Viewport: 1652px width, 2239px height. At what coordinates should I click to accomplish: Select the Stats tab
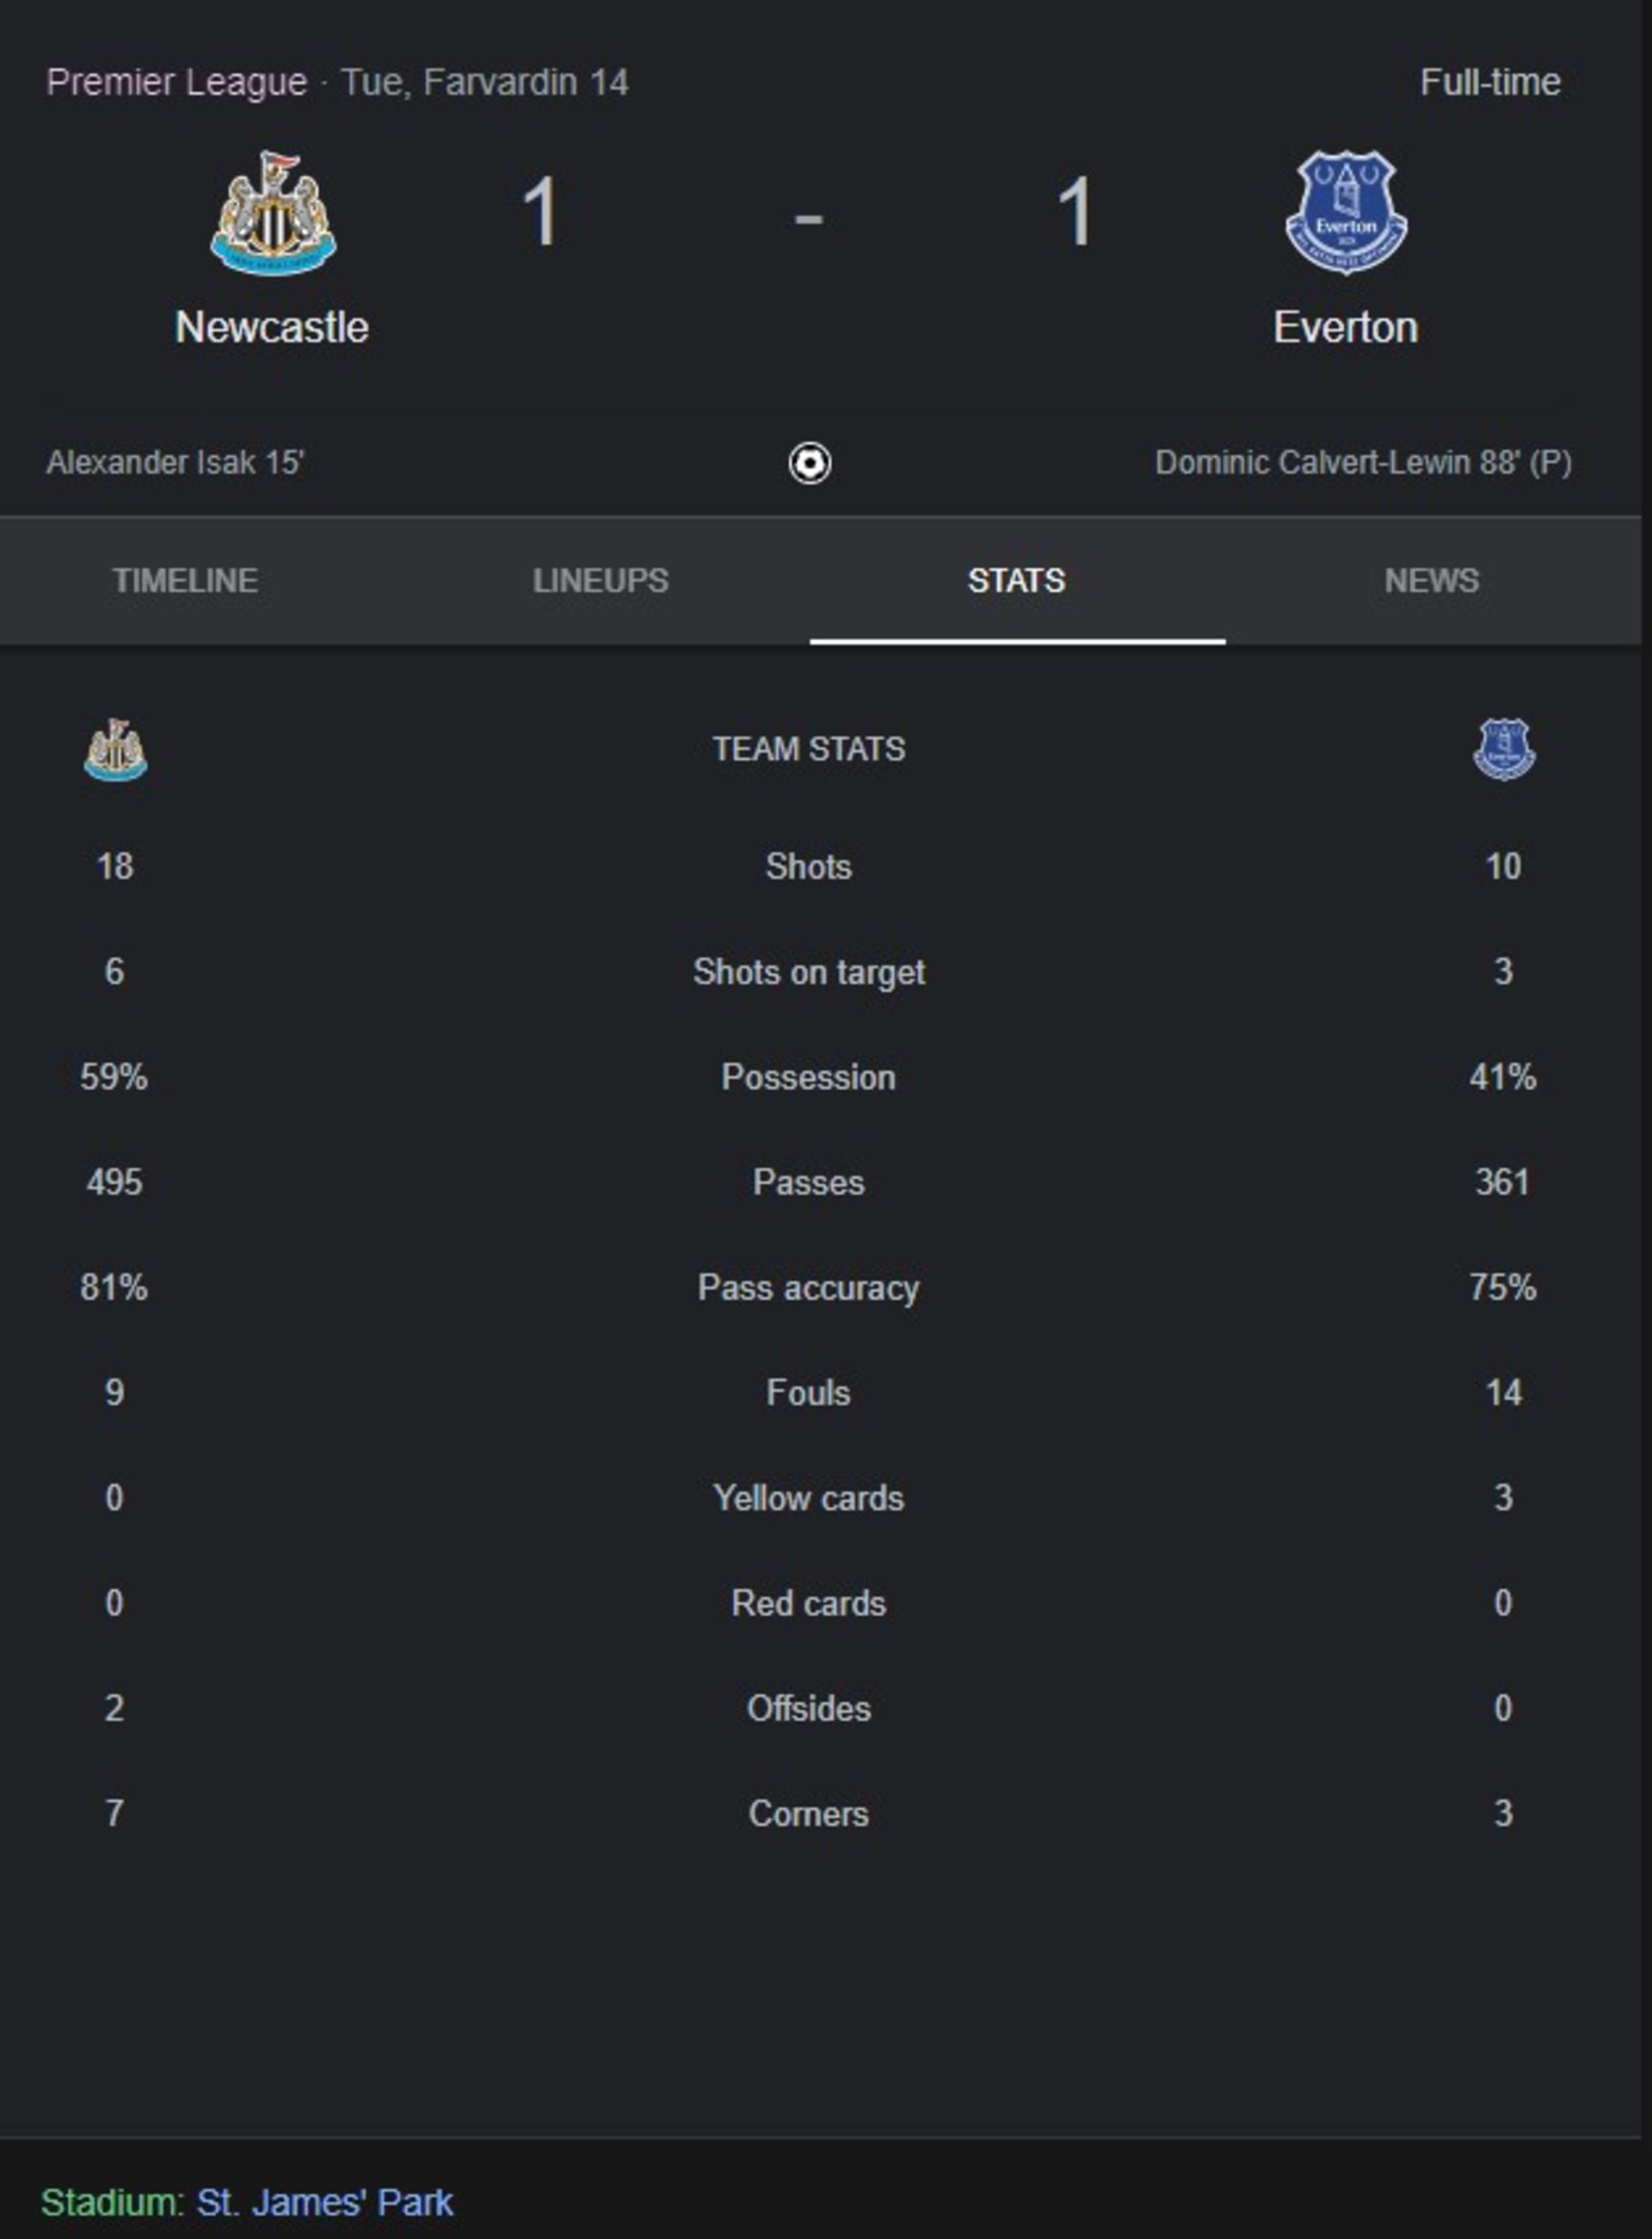[x=1016, y=580]
